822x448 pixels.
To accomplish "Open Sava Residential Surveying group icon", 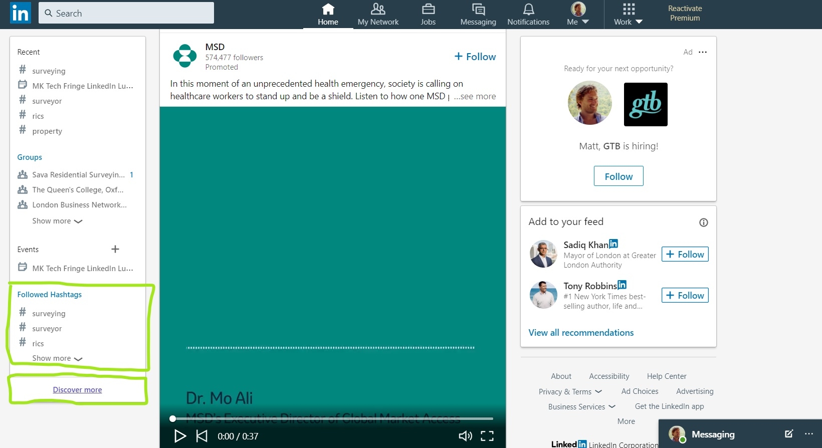I will (x=23, y=174).
